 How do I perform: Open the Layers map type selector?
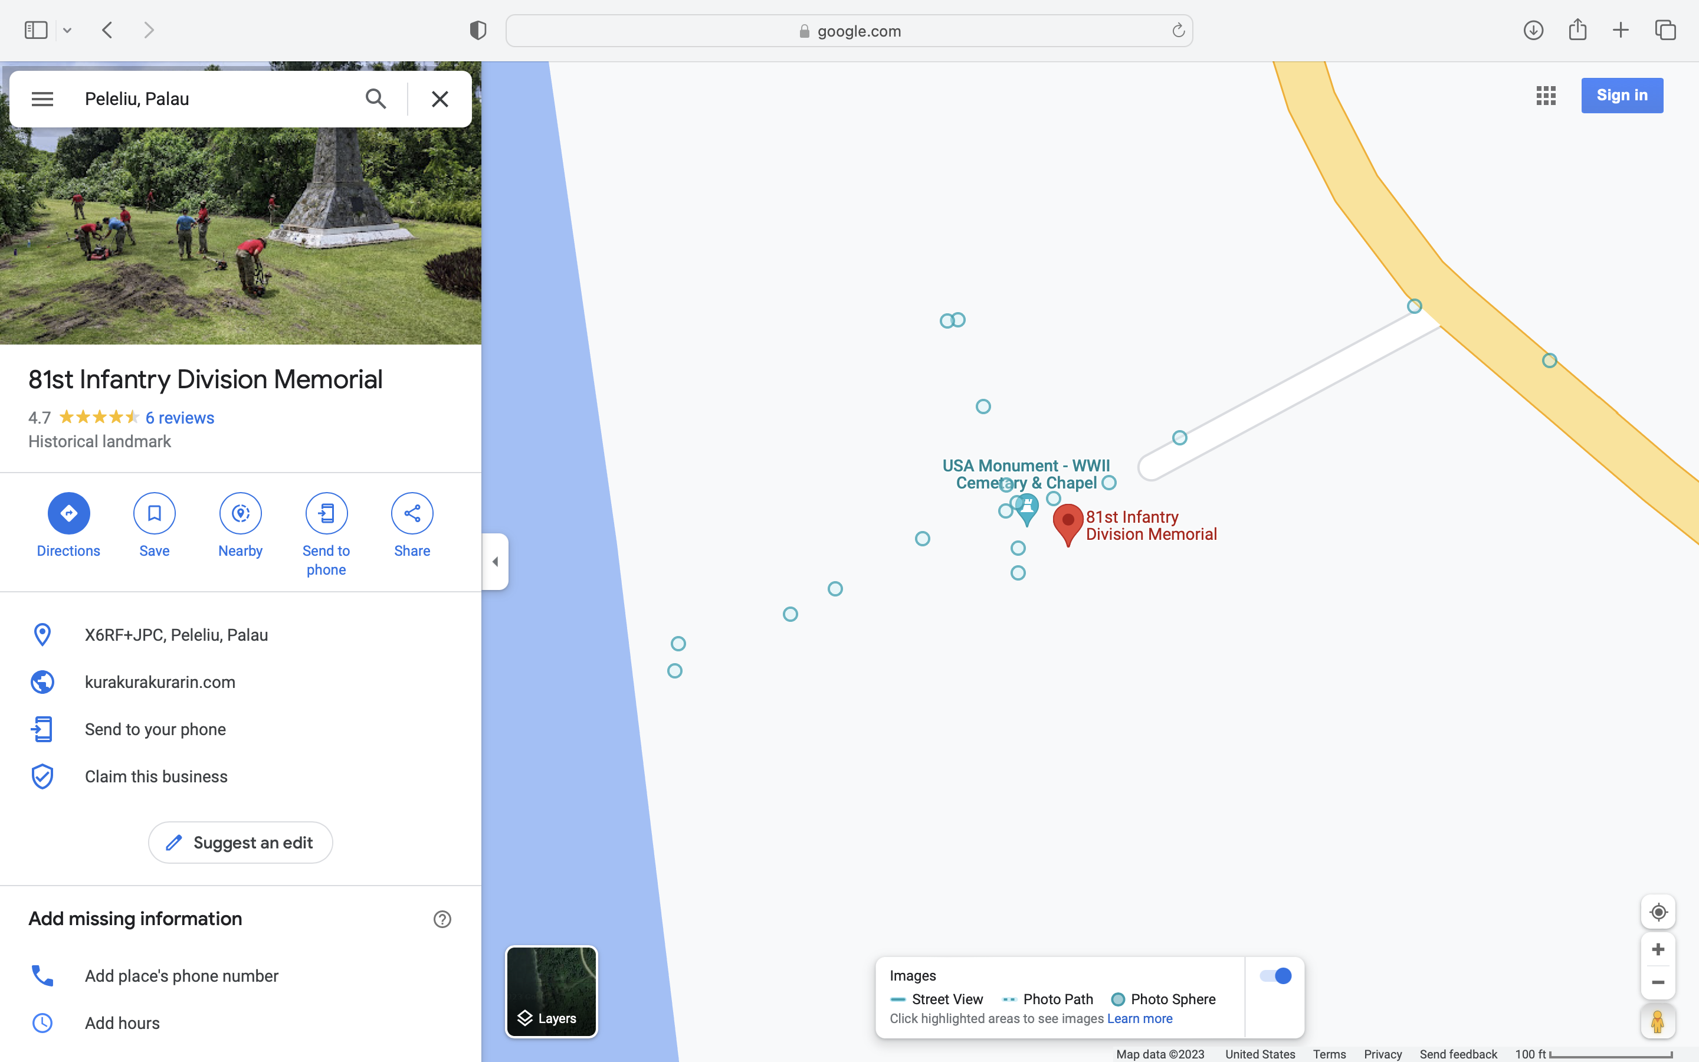[x=551, y=992]
